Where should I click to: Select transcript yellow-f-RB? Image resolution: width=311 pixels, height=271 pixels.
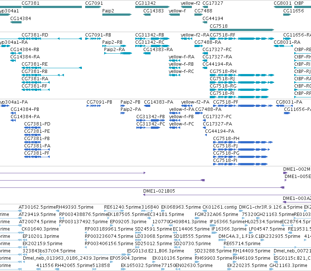pos(181,64)
